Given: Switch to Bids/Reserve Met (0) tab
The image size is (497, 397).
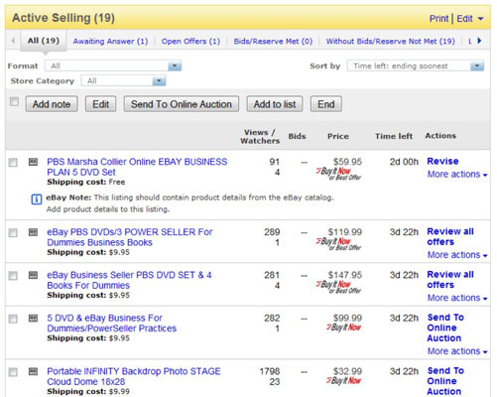Looking at the screenshot, I should tap(273, 42).
